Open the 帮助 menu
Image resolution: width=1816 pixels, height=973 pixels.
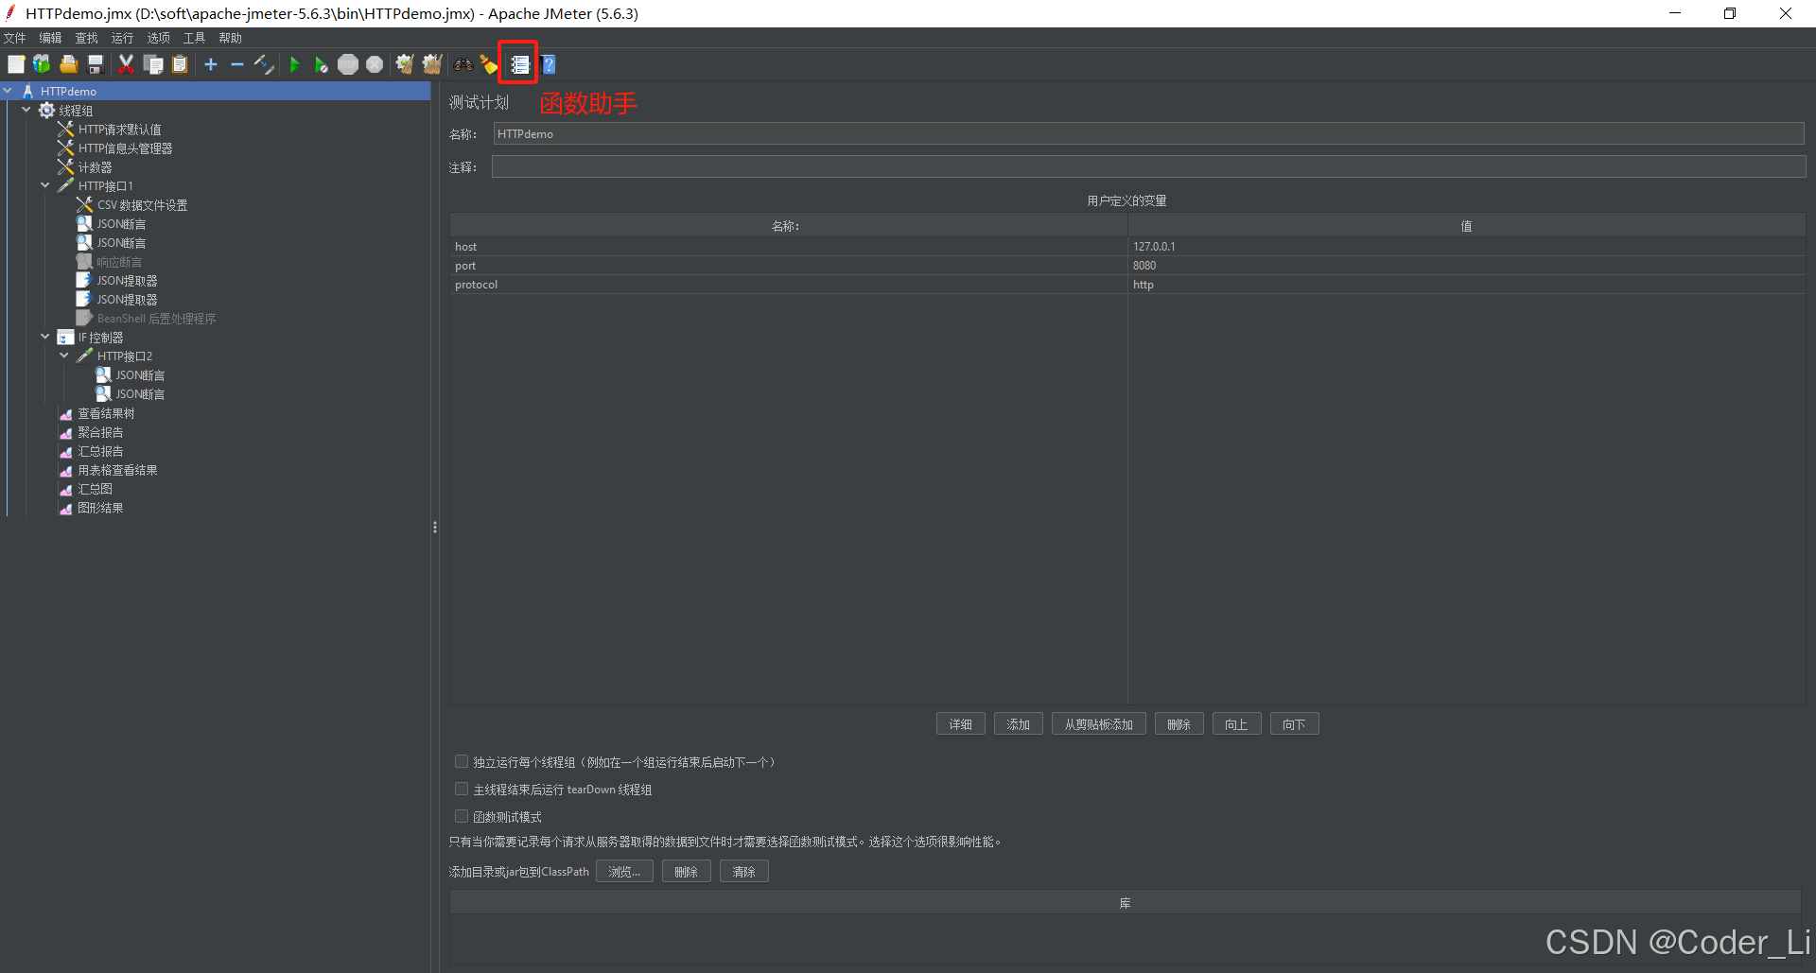[x=231, y=38]
